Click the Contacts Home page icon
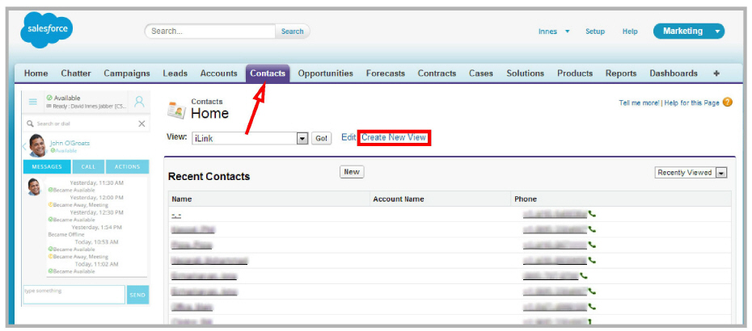The height and width of the screenshot is (331, 752). pos(176,110)
